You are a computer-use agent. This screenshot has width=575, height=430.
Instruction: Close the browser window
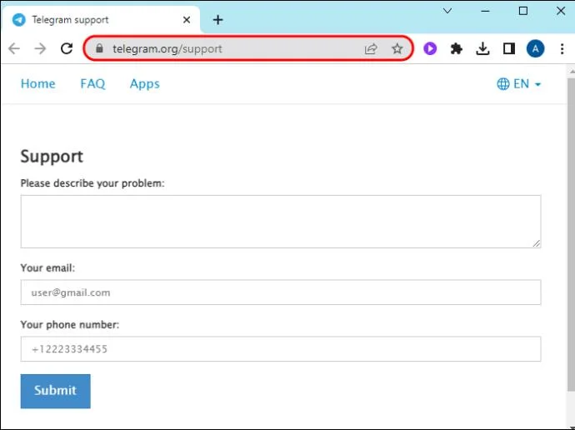coord(561,11)
